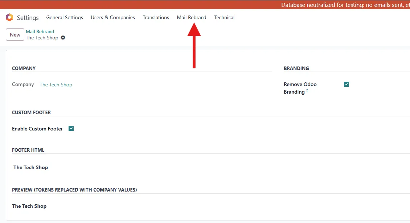Uncheck the Remove Odoo Branding checkbox

347,84
